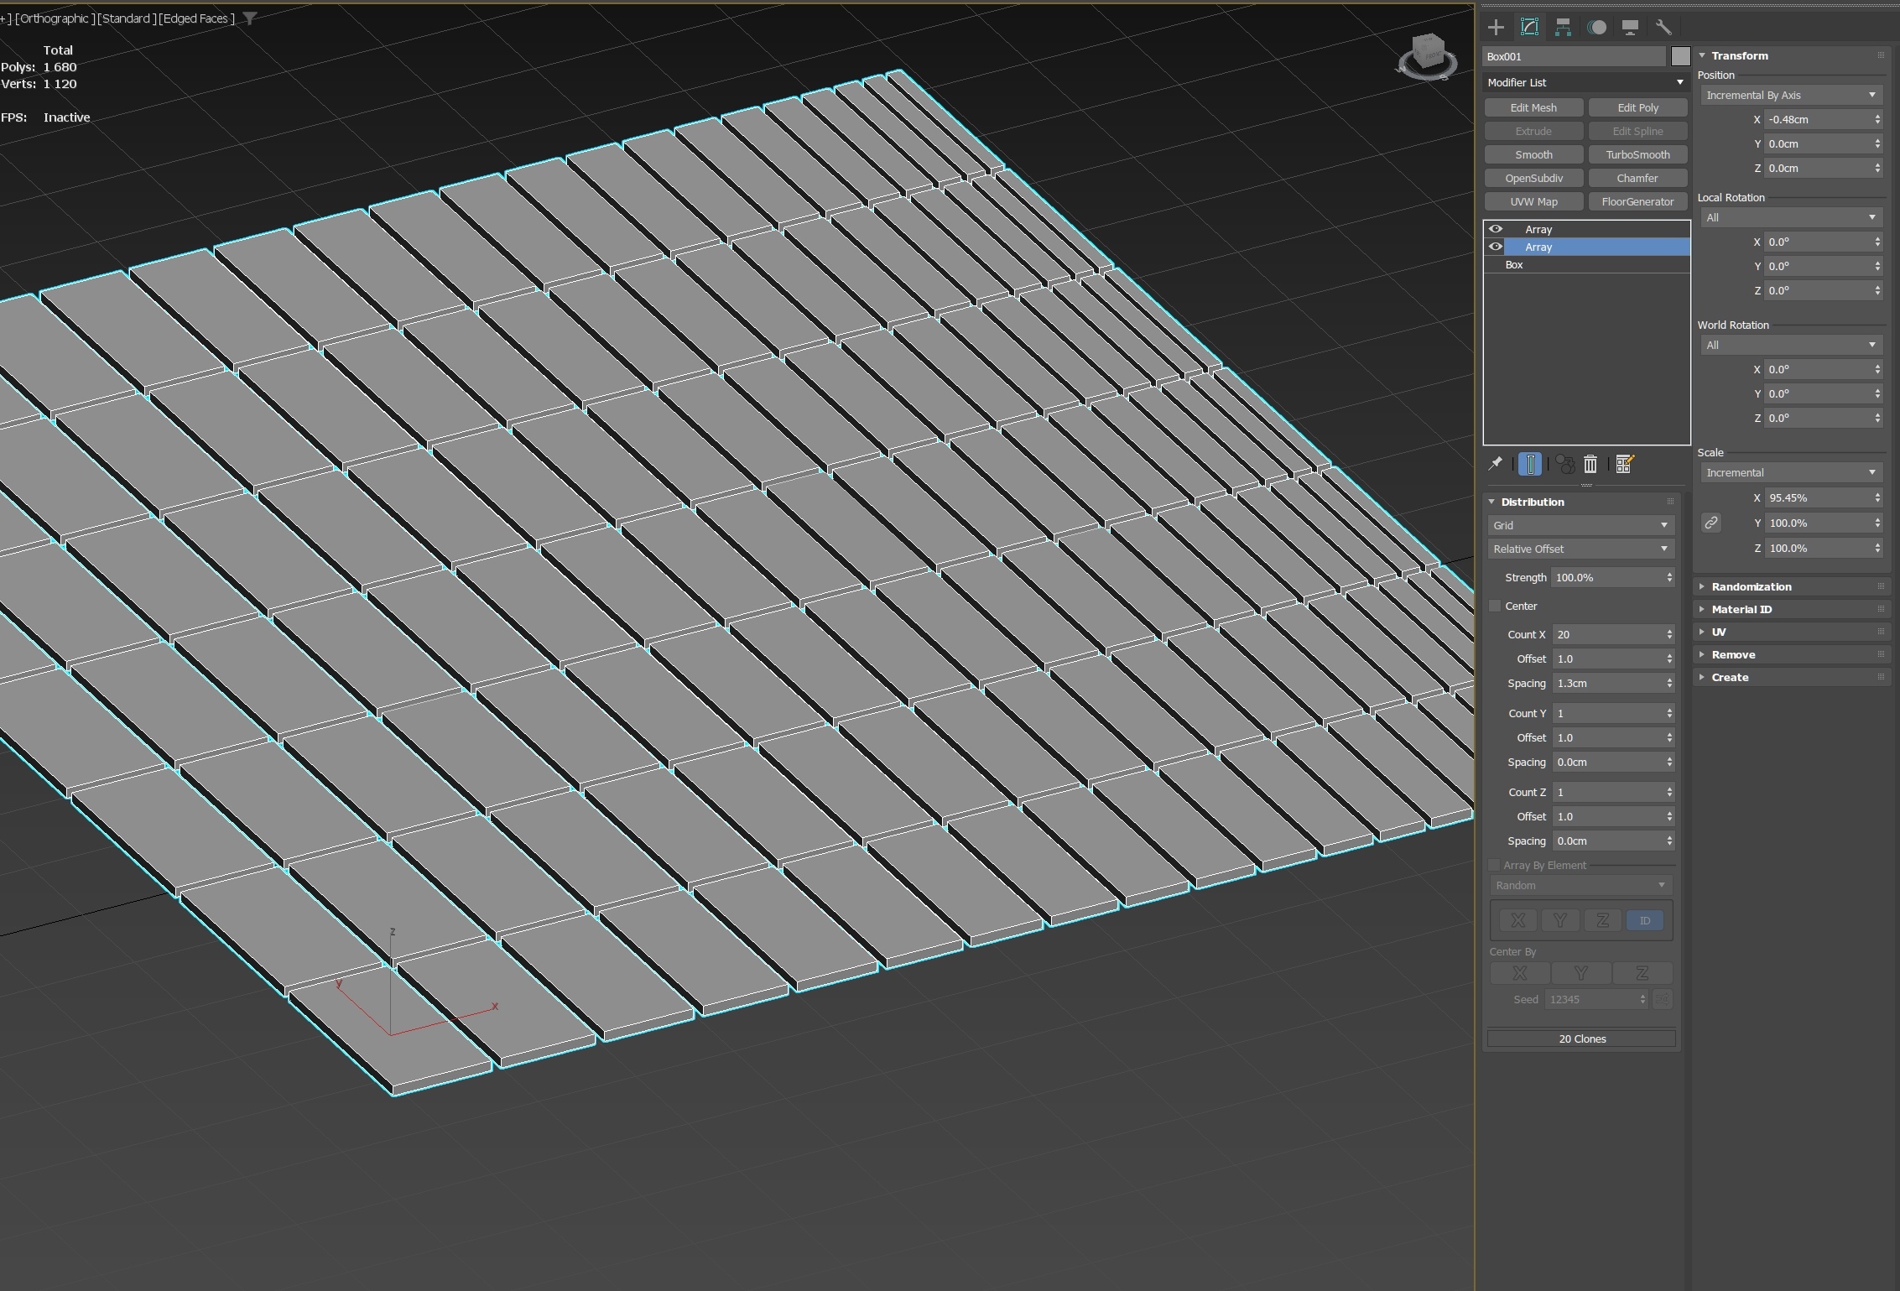Click the 20 Clones status bar
Image resolution: width=1900 pixels, height=1291 pixels.
click(1581, 1039)
